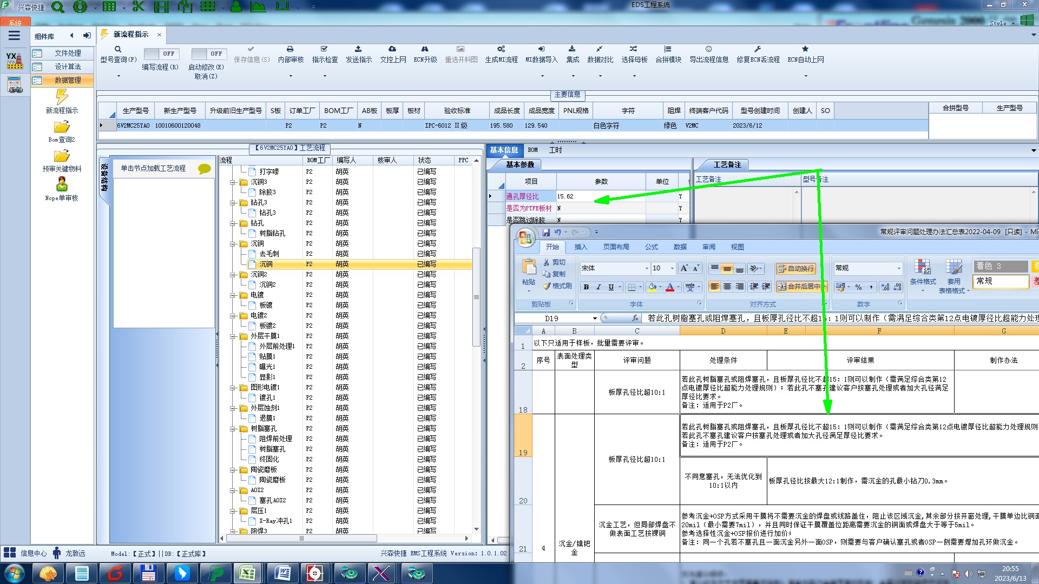Toggle the 编写流程 OFF switch
The height and width of the screenshot is (584, 1039).
(161, 54)
